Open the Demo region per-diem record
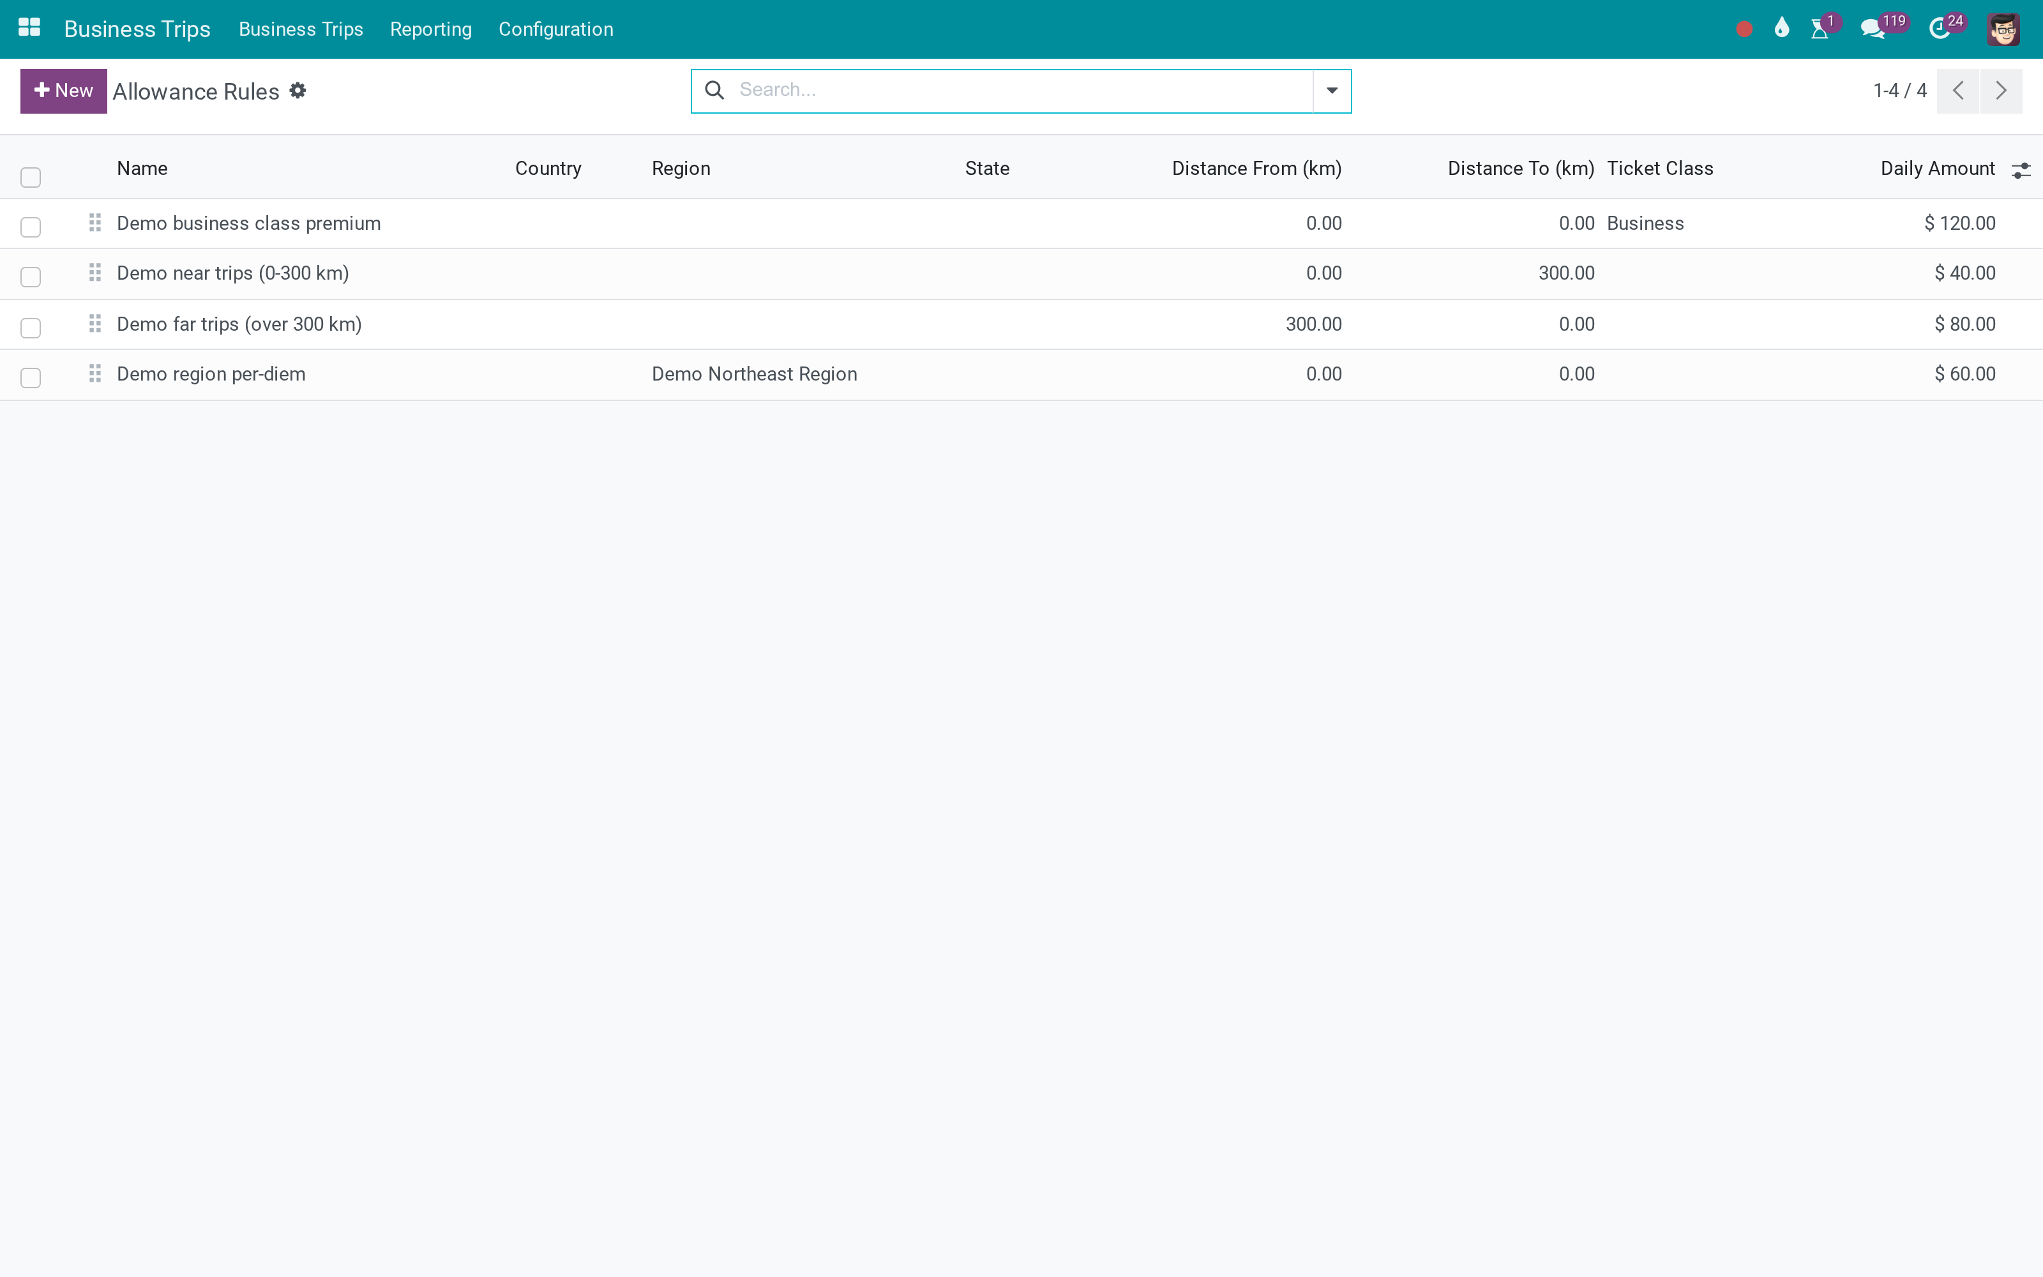Image resolution: width=2043 pixels, height=1277 pixels. coord(211,374)
